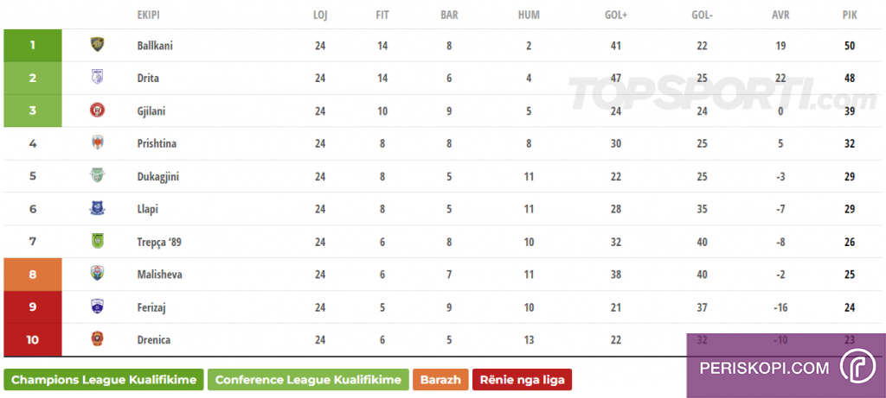The width and height of the screenshot is (886, 398).
Task: Click the Ferizaj club crest
Action: coord(98,306)
